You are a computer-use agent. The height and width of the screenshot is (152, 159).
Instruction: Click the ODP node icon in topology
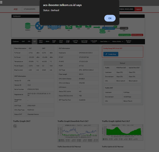[x=88, y=26]
